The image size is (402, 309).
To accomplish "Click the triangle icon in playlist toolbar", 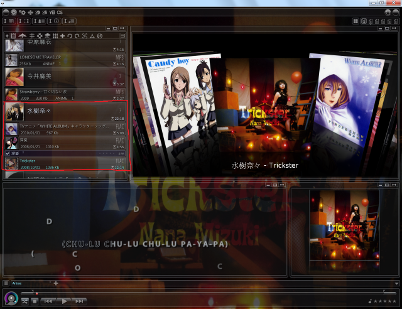I will (92, 36).
